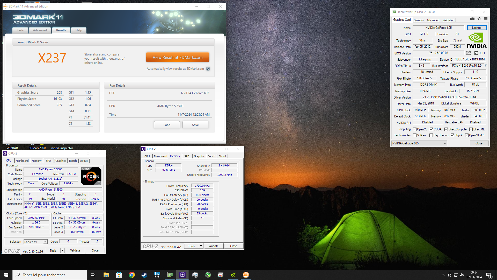
Task: Open the Validation tab in GPU-Z
Action: [448, 20]
